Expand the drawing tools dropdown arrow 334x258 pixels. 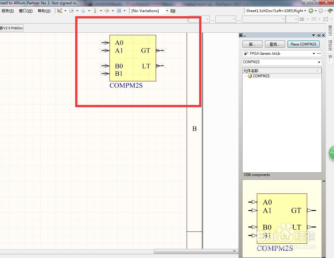click(65, 11)
